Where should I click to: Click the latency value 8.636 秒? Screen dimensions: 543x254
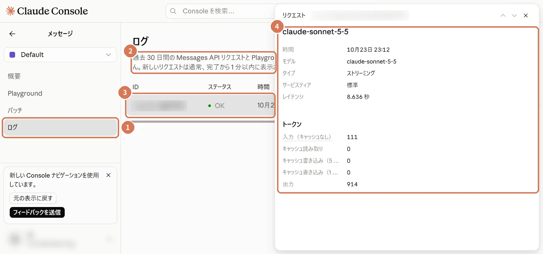pyautogui.click(x=358, y=97)
